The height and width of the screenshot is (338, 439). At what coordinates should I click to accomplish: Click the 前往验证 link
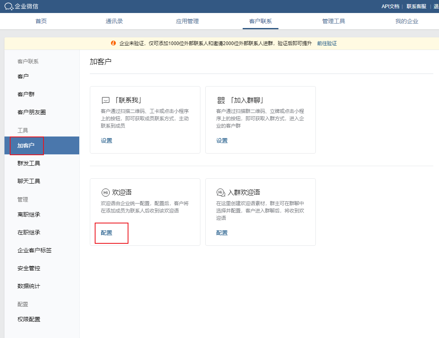click(x=327, y=43)
